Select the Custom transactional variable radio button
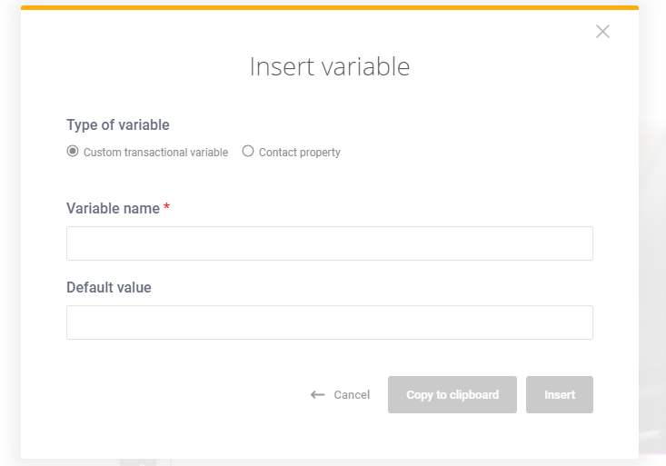The width and height of the screenshot is (666, 466). point(73,151)
